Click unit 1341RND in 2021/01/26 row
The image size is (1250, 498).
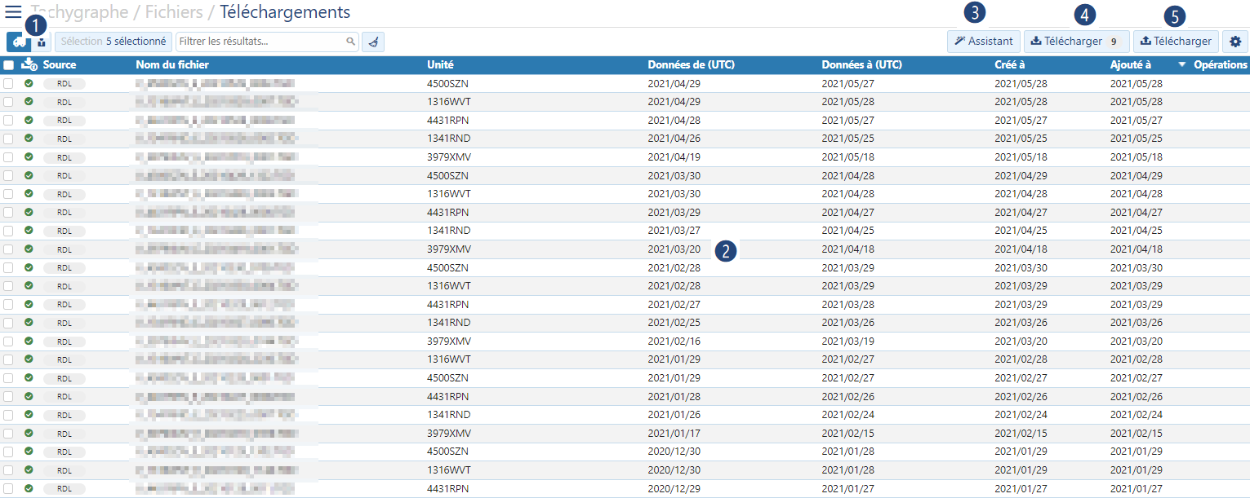coord(449,415)
